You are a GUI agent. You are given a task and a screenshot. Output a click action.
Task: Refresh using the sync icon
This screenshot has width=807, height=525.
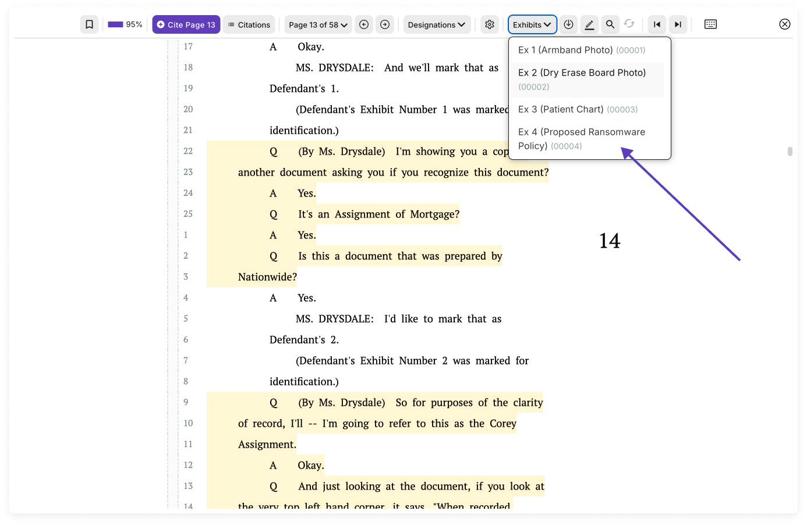pos(629,24)
